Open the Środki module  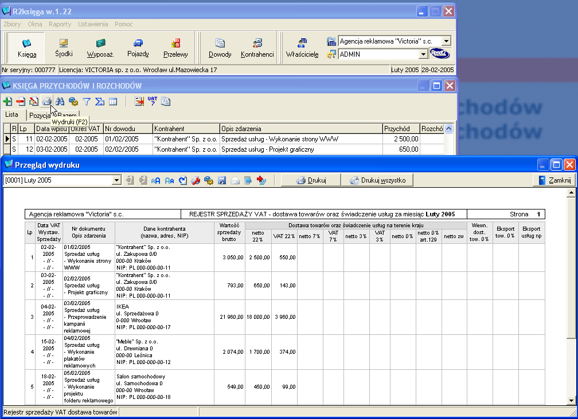click(x=64, y=48)
